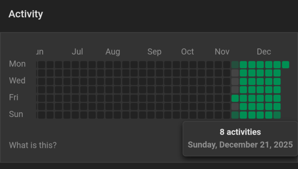Click the Dec month label
This screenshot has height=169, width=298.
pyautogui.click(x=264, y=52)
